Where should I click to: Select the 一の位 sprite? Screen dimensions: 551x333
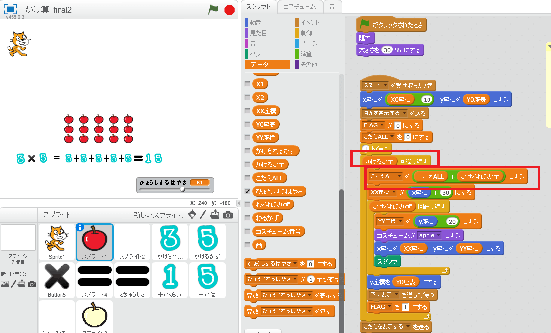(207, 280)
